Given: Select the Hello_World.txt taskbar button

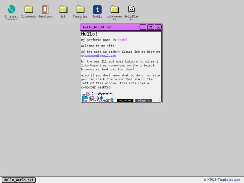Looking at the screenshot, I should 19,180.
